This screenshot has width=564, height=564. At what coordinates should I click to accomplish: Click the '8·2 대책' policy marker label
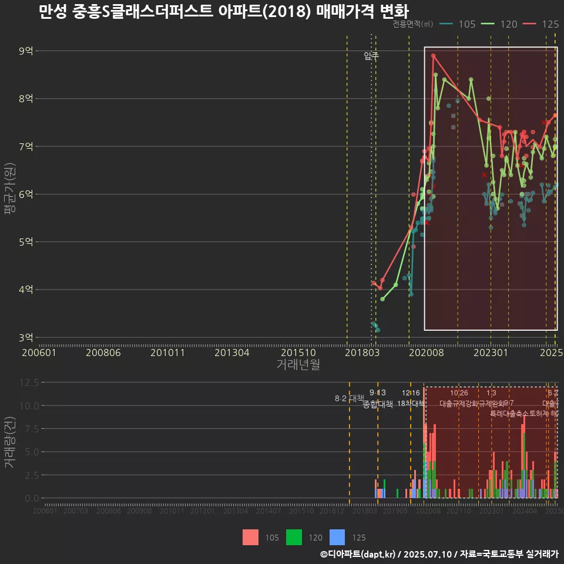click(x=349, y=398)
